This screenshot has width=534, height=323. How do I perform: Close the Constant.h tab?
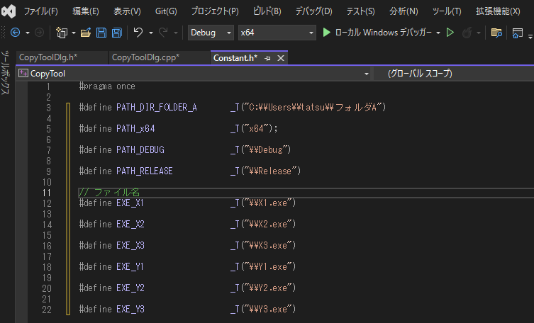pos(280,58)
